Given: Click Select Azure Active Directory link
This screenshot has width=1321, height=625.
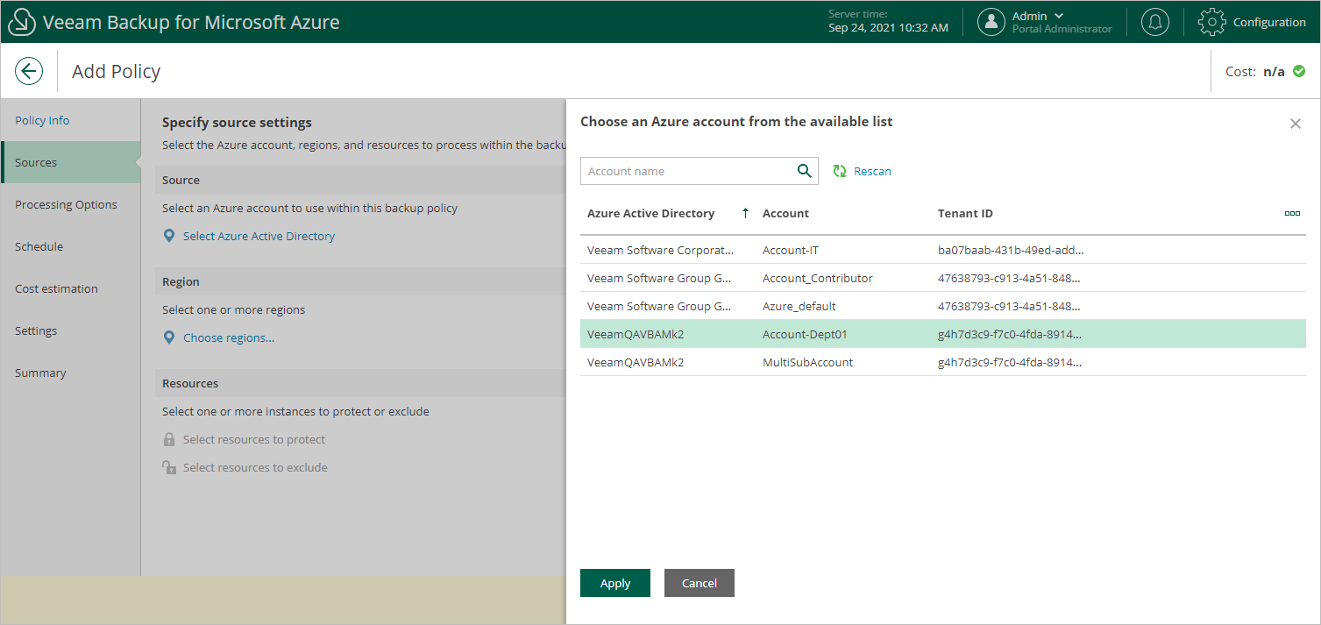Looking at the screenshot, I should click(x=259, y=236).
